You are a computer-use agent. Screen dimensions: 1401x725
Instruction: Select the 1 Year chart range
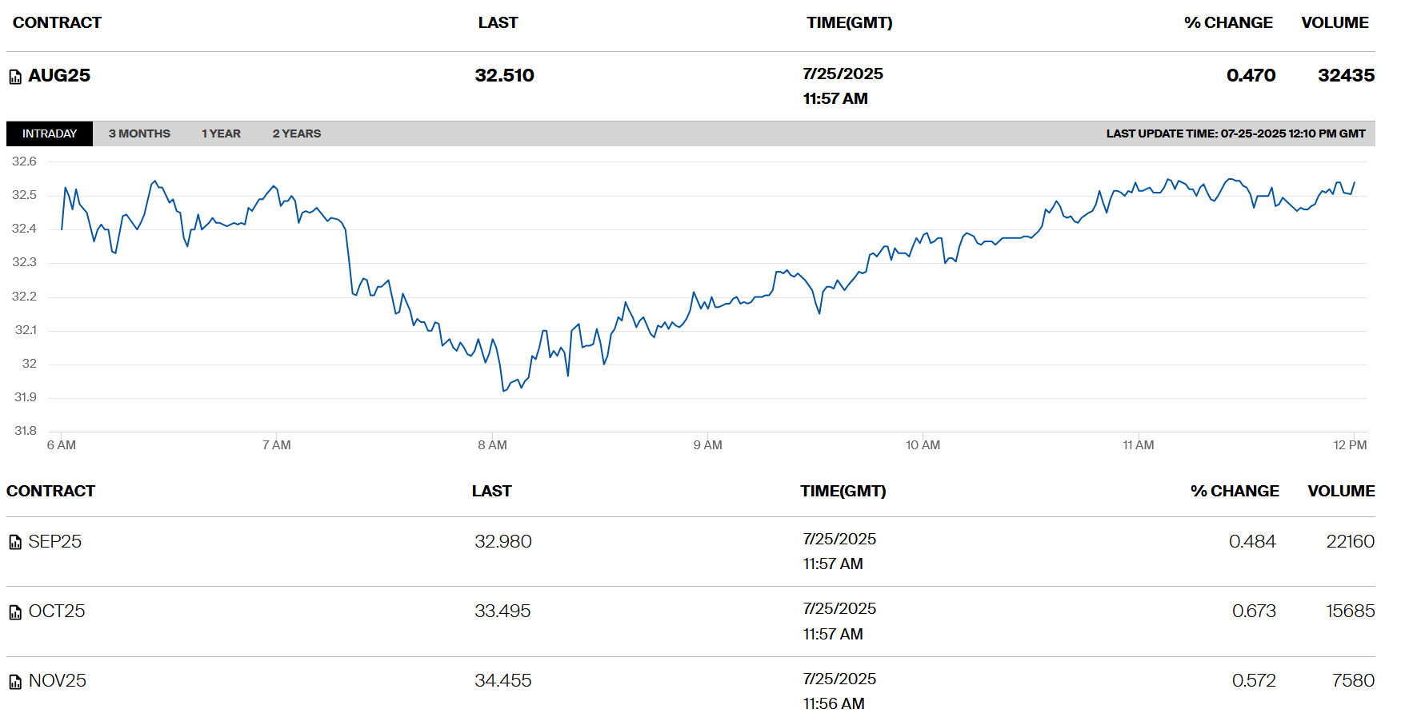coord(221,133)
